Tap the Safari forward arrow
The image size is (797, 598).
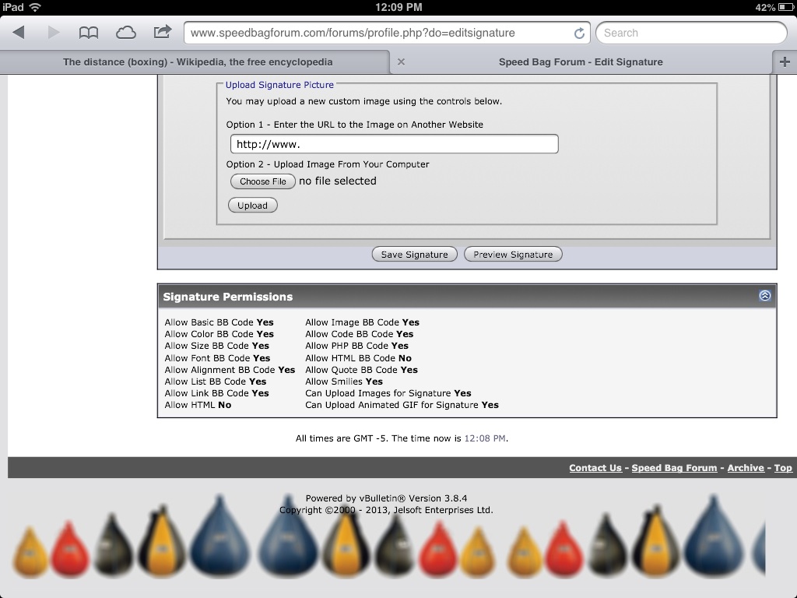[54, 33]
